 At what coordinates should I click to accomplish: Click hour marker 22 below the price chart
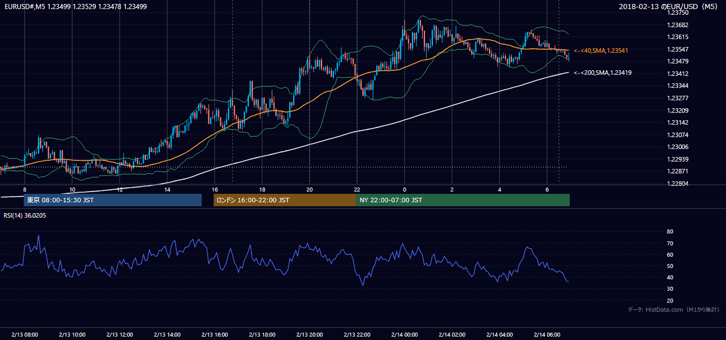357,189
